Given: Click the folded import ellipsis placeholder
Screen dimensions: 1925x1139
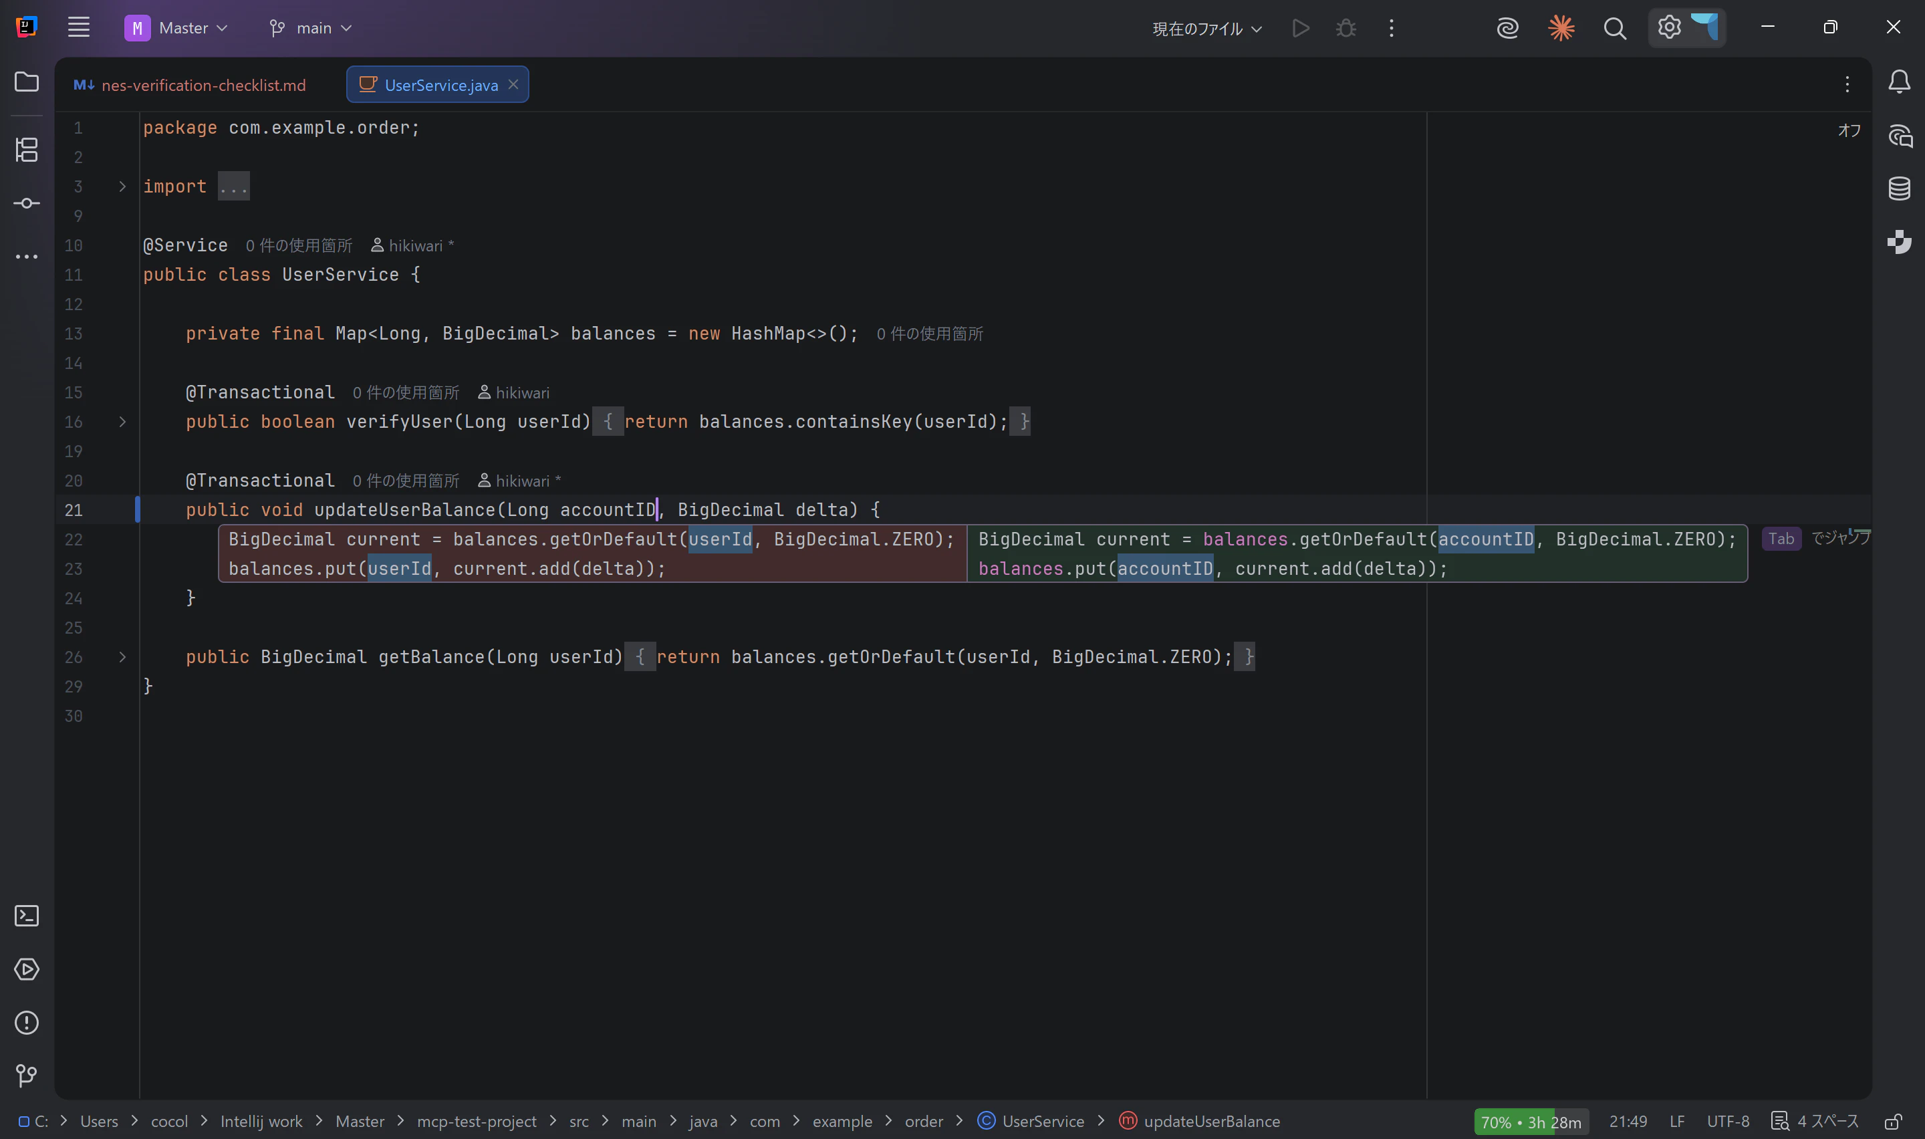Looking at the screenshot, I should pos(233,186).
